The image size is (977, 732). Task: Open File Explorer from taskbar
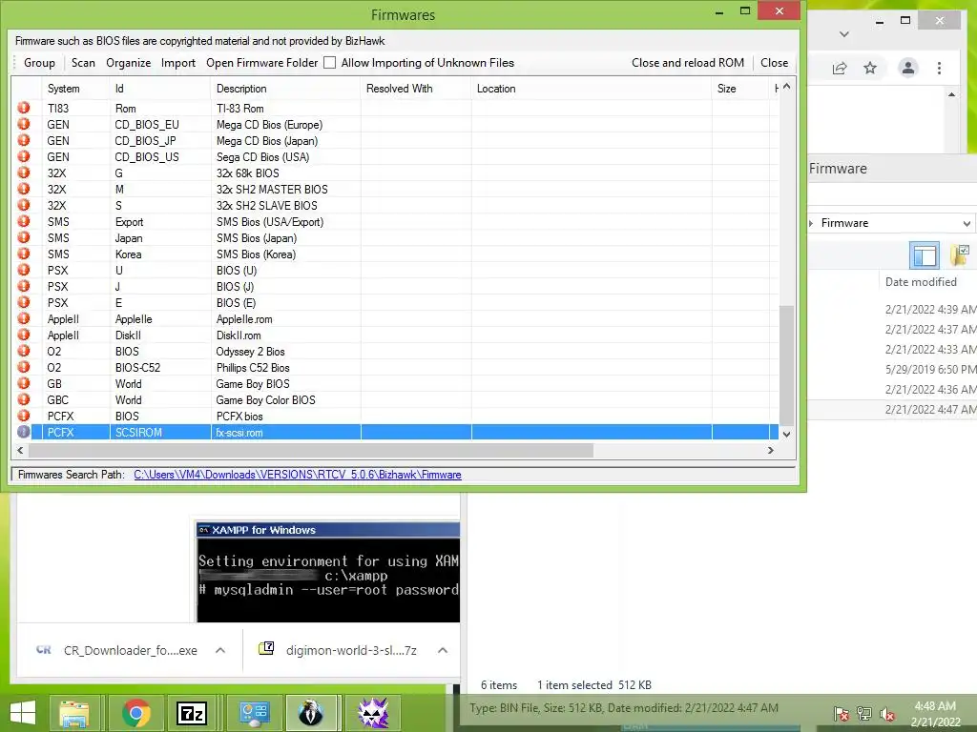(73, 713)
